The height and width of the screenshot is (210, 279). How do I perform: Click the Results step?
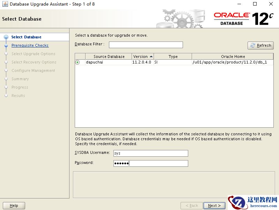18,96
